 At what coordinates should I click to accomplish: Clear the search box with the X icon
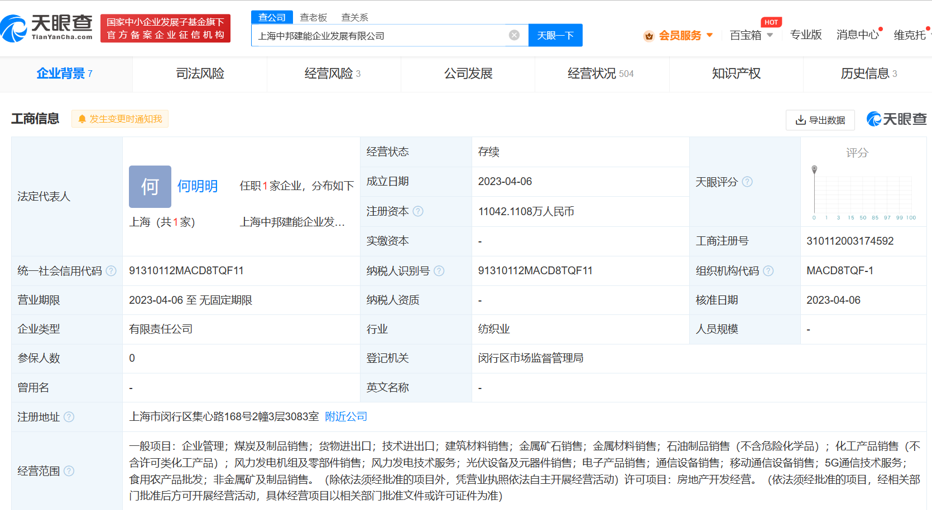click(514, 35)
